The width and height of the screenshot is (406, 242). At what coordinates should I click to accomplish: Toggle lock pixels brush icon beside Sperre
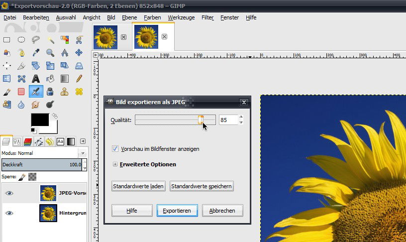pos(22,177)
